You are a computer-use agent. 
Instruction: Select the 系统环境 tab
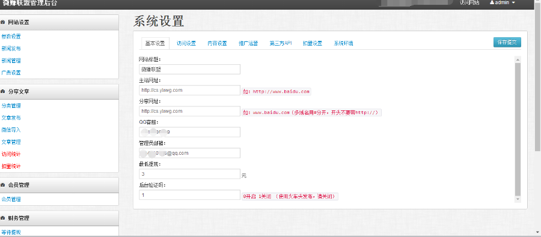[343, 43]
